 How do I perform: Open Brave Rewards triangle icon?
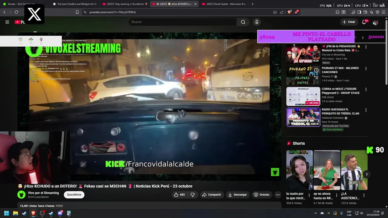point(296,12)
